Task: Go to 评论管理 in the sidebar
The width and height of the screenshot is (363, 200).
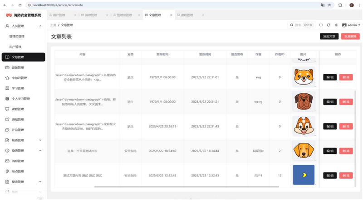Action: (17, 130)
